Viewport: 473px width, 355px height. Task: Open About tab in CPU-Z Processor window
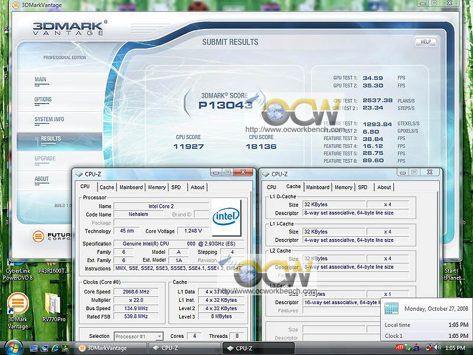197,188
